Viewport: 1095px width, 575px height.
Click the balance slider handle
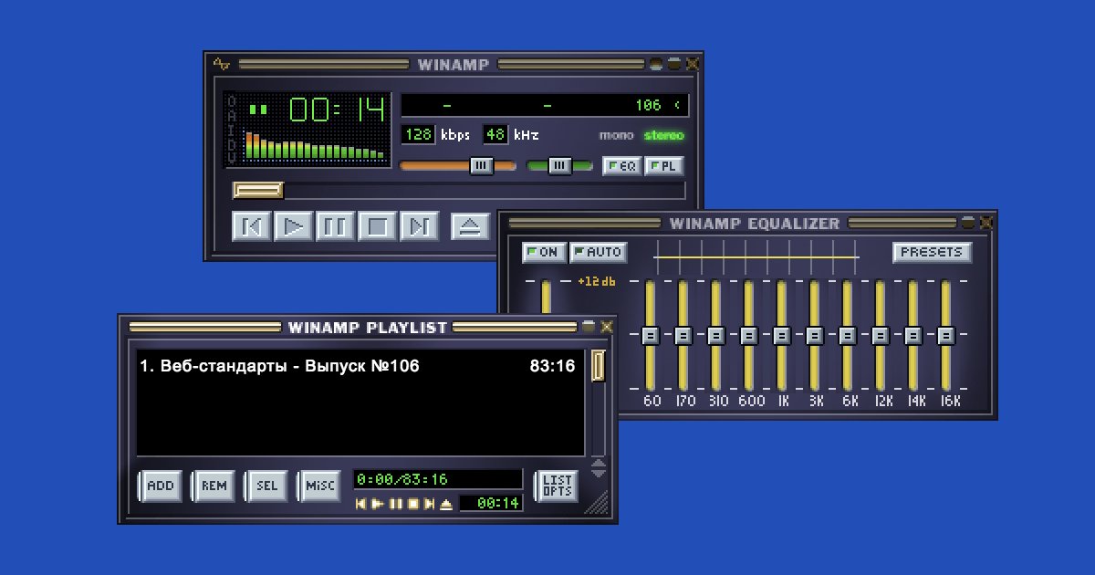[558, 166]
